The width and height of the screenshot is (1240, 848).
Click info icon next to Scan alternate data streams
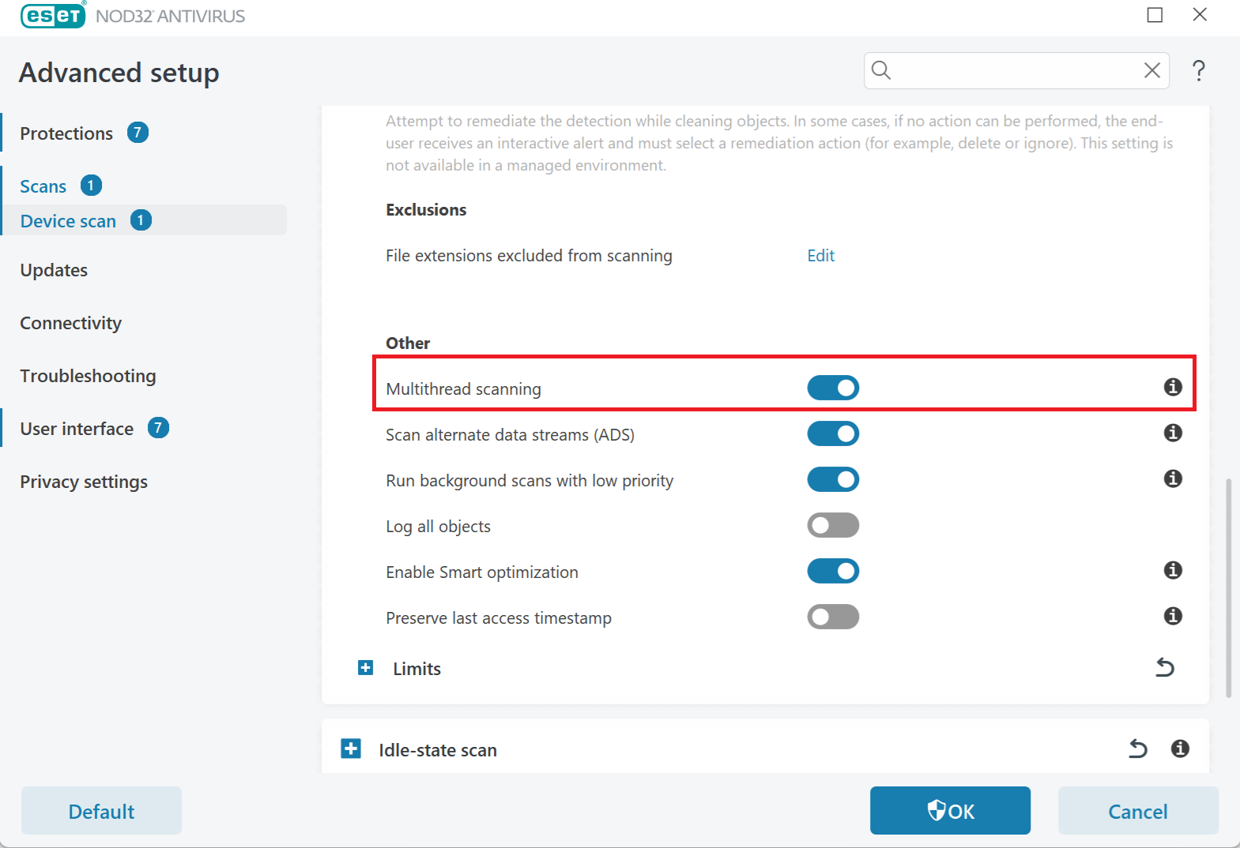coord(1173,433)
